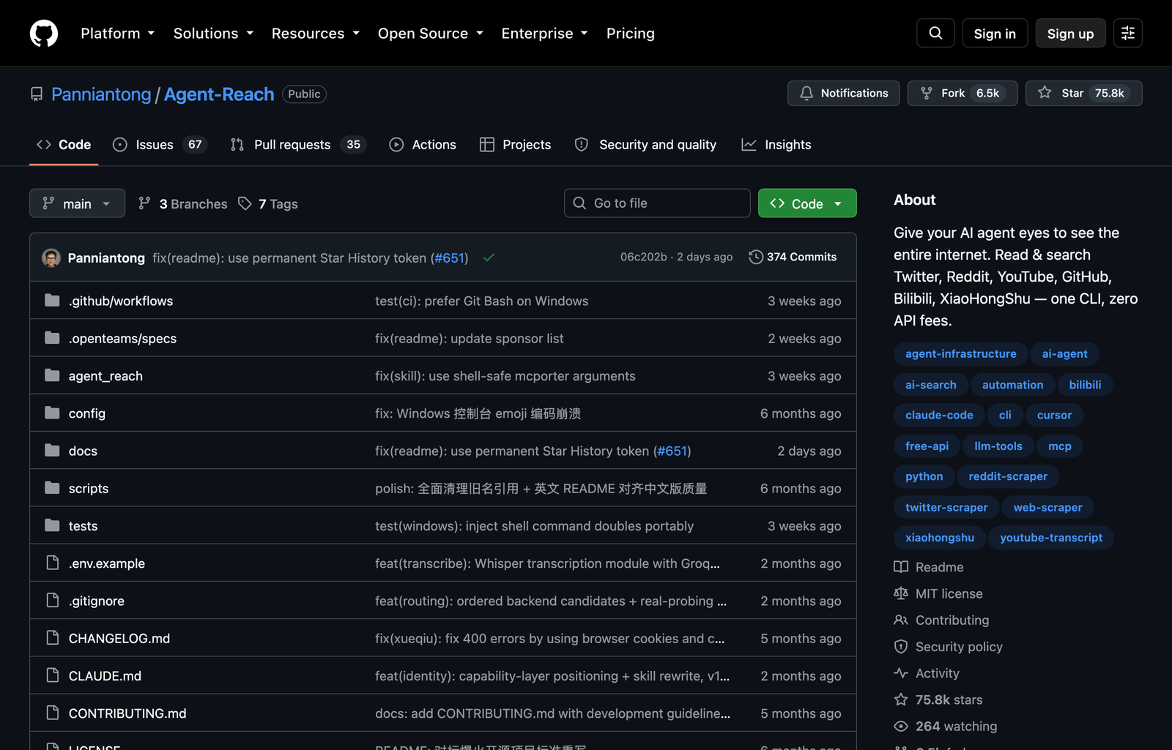Open the Actions tab
This screenshot has height=750, width=1172.
click(423, 145)
